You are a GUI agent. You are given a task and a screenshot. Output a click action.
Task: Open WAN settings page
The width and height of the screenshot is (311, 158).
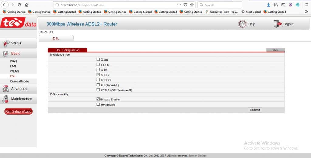(x=13, y=61)
